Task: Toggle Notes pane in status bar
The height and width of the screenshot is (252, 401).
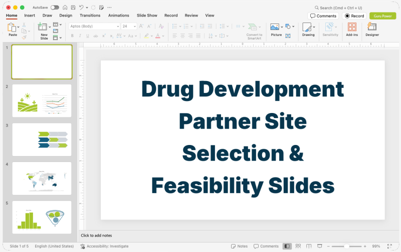Action: pos(239,246)
